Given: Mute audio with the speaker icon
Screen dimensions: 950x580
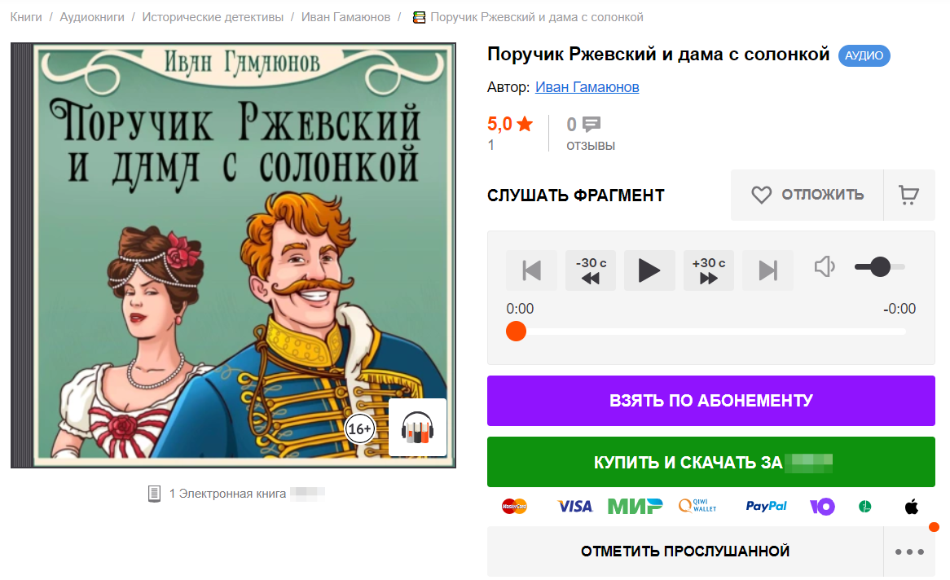Looking at the screenshot, I should click(825, 266).
